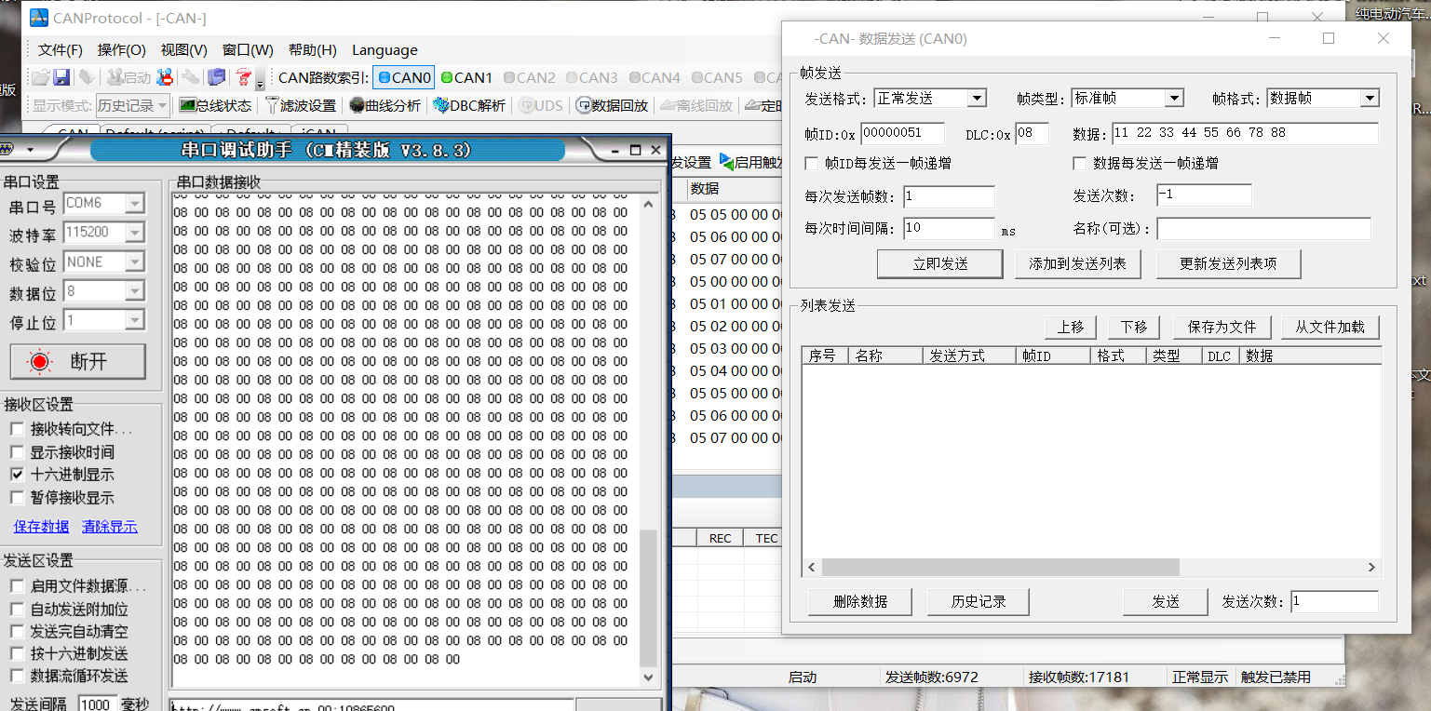The width and height of the screenshot is (1431, 711).
Task: Click scroll-right arrow in send list scrollbar
Action: [1371, 568]
